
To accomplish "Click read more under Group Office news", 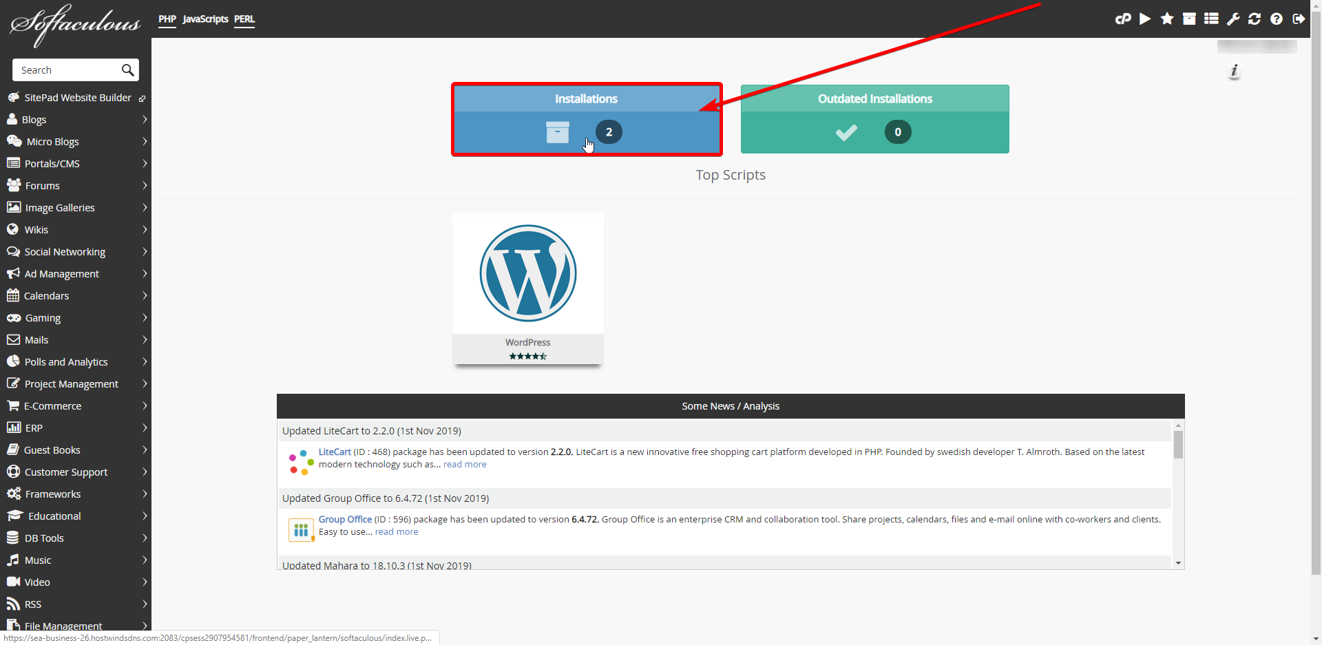I will click(397, 531).
